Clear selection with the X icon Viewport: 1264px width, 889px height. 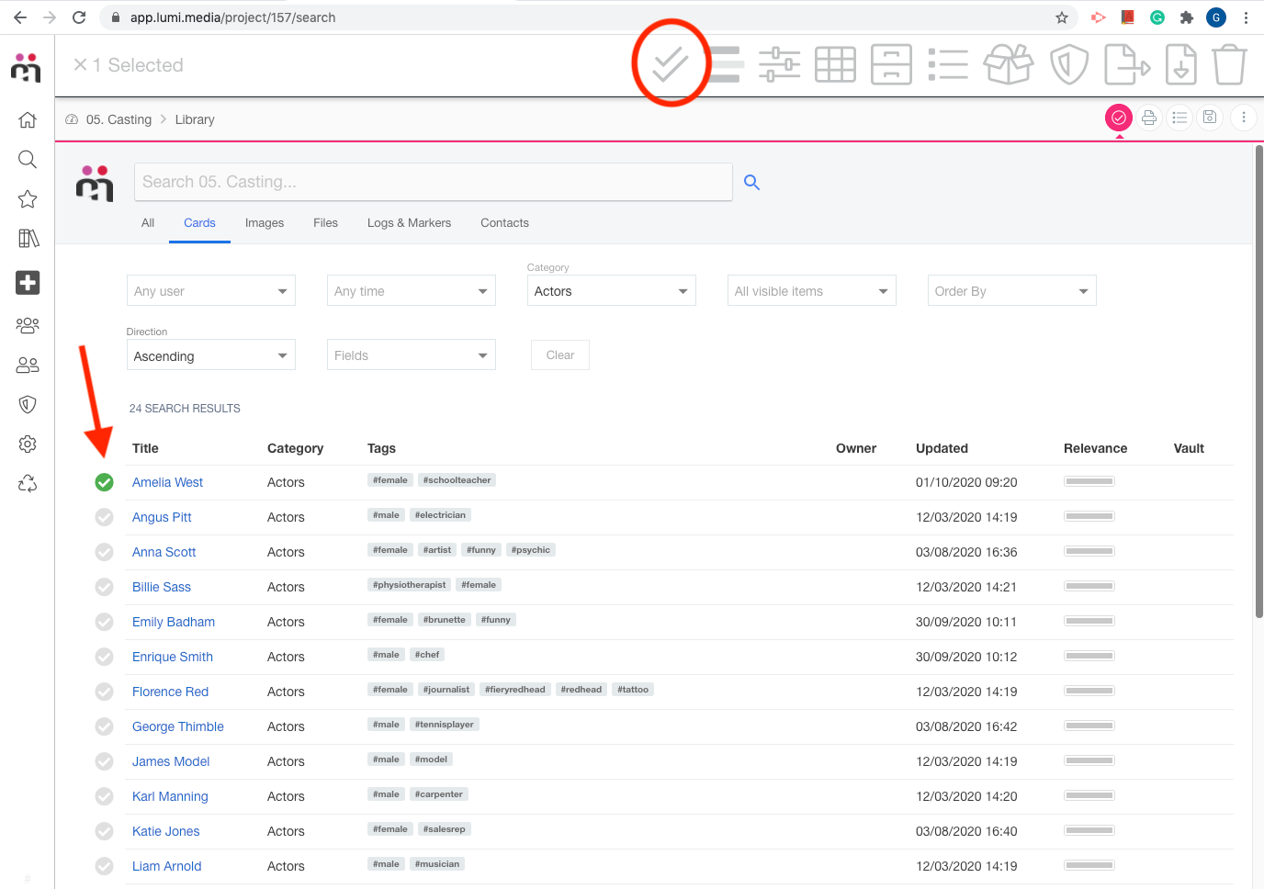(80, 64)
